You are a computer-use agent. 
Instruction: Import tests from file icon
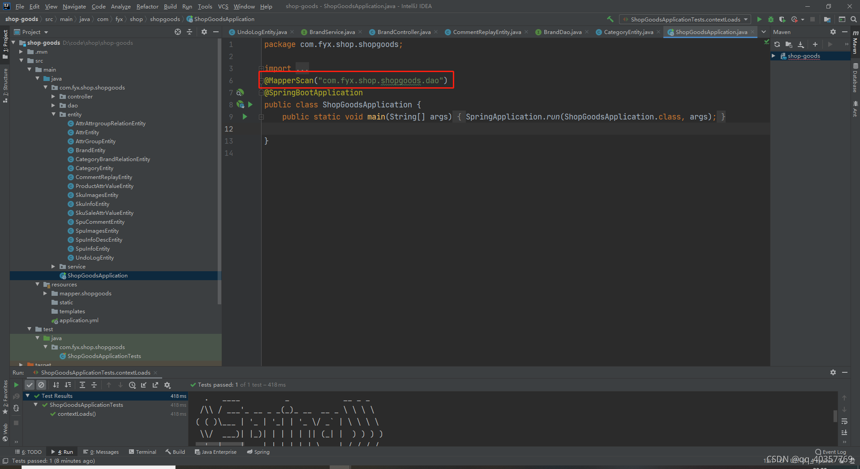point(144,385)
